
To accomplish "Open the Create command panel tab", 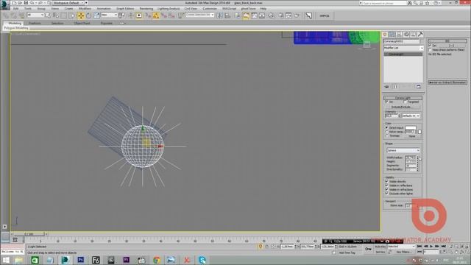I will 385,35.
